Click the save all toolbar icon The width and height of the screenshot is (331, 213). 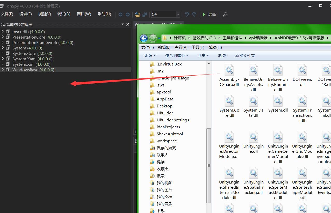tap(145, 14)
